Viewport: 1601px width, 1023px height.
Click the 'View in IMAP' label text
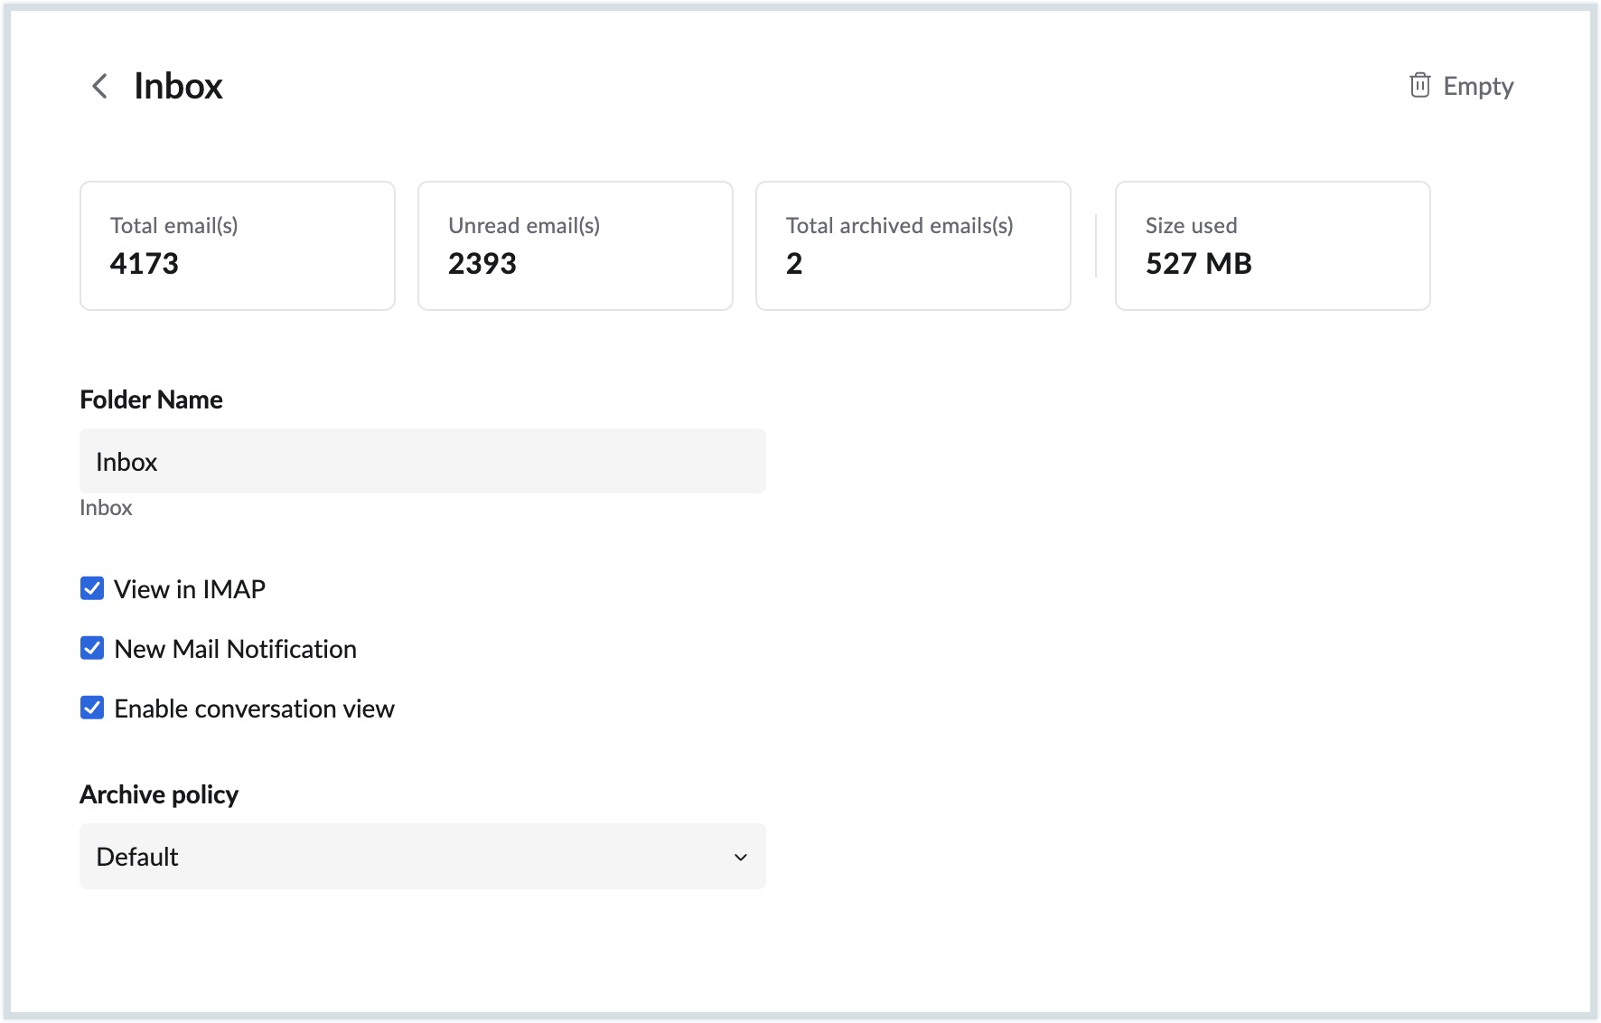click(x=190, y=589)
